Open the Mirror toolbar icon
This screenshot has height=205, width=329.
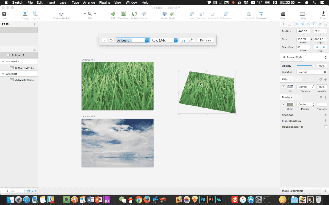(x=283, y=14)
